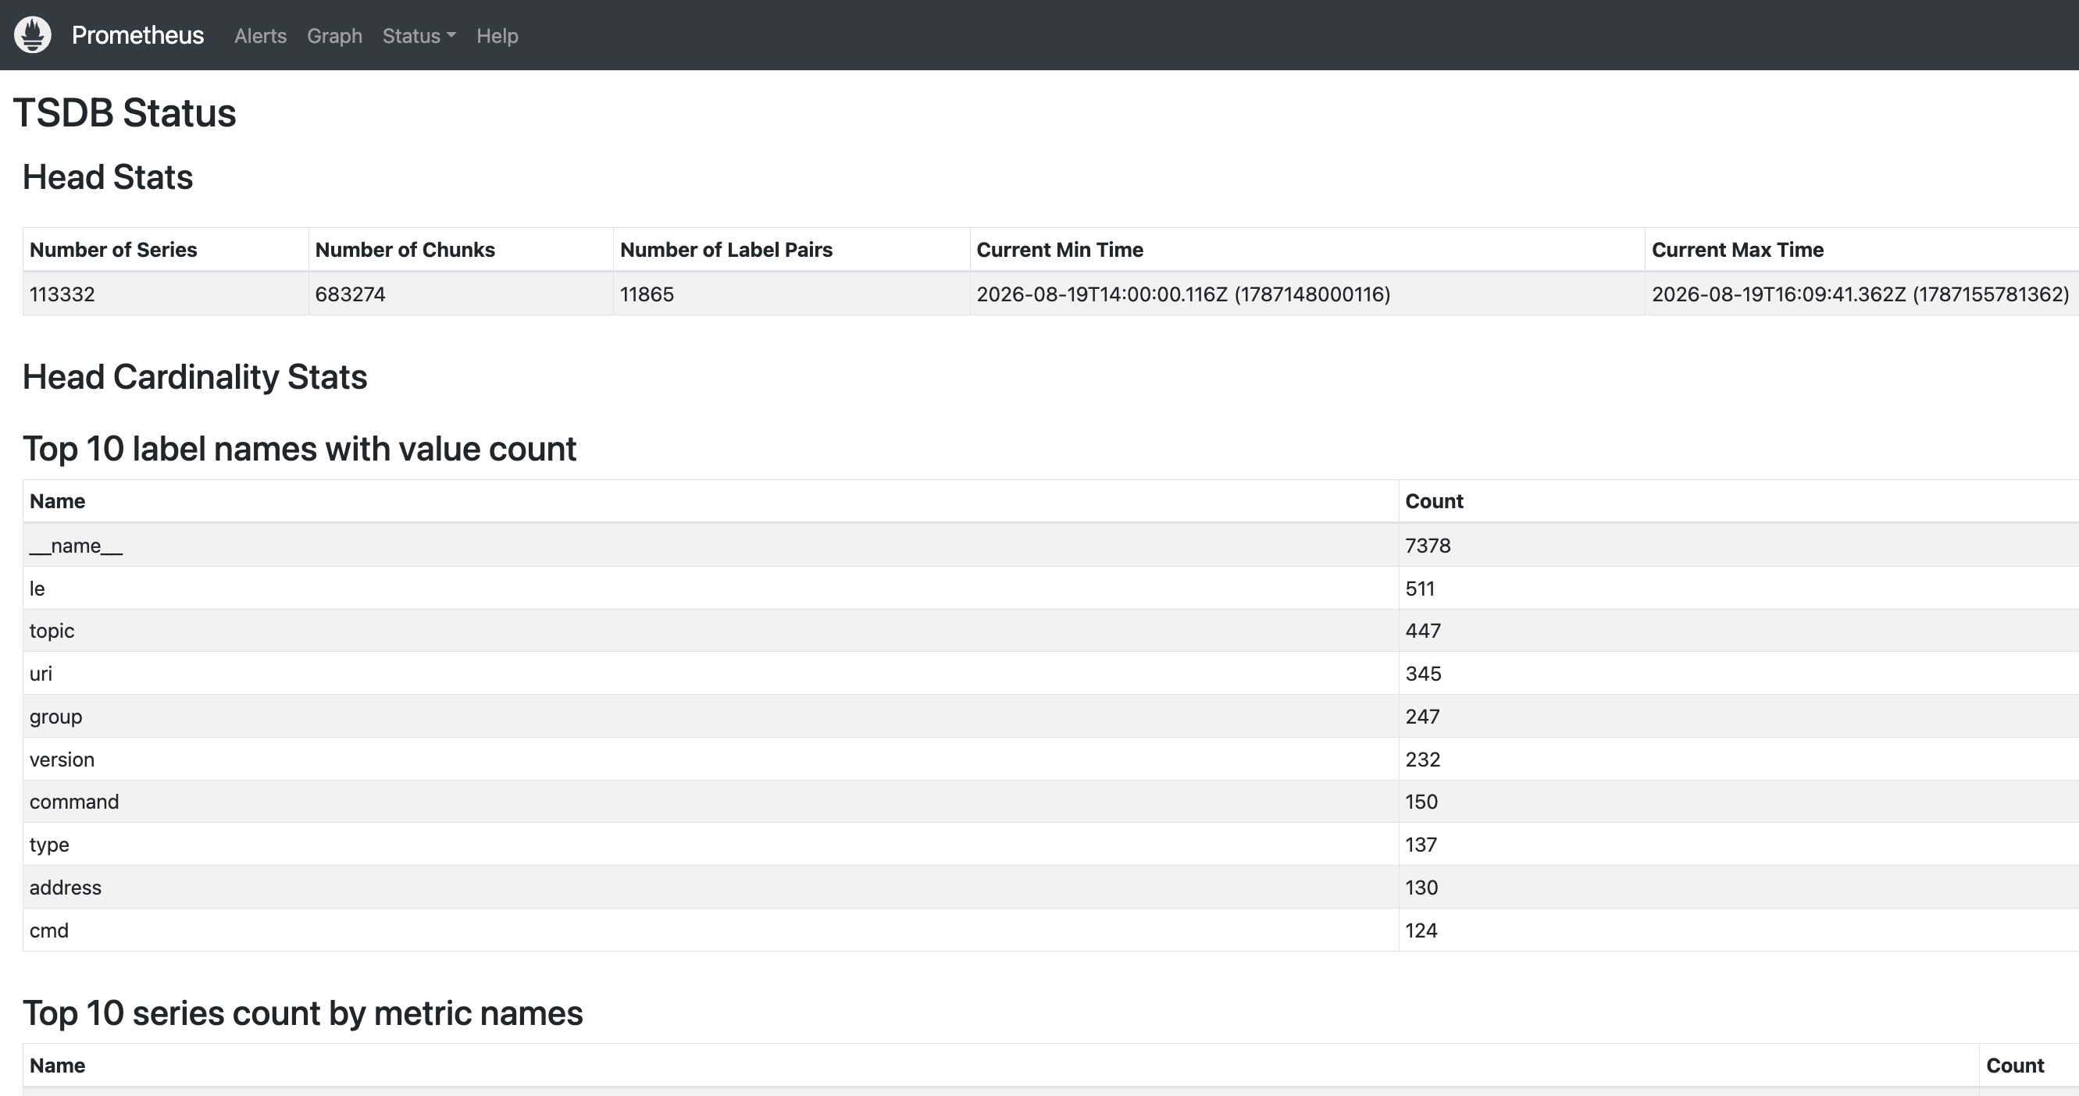Click the TSDB Status page heading
Screen dimensions: 2079x1096
125,113
